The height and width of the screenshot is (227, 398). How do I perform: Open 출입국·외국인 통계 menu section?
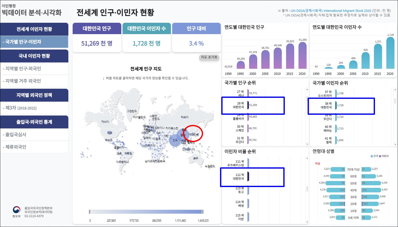34,122
